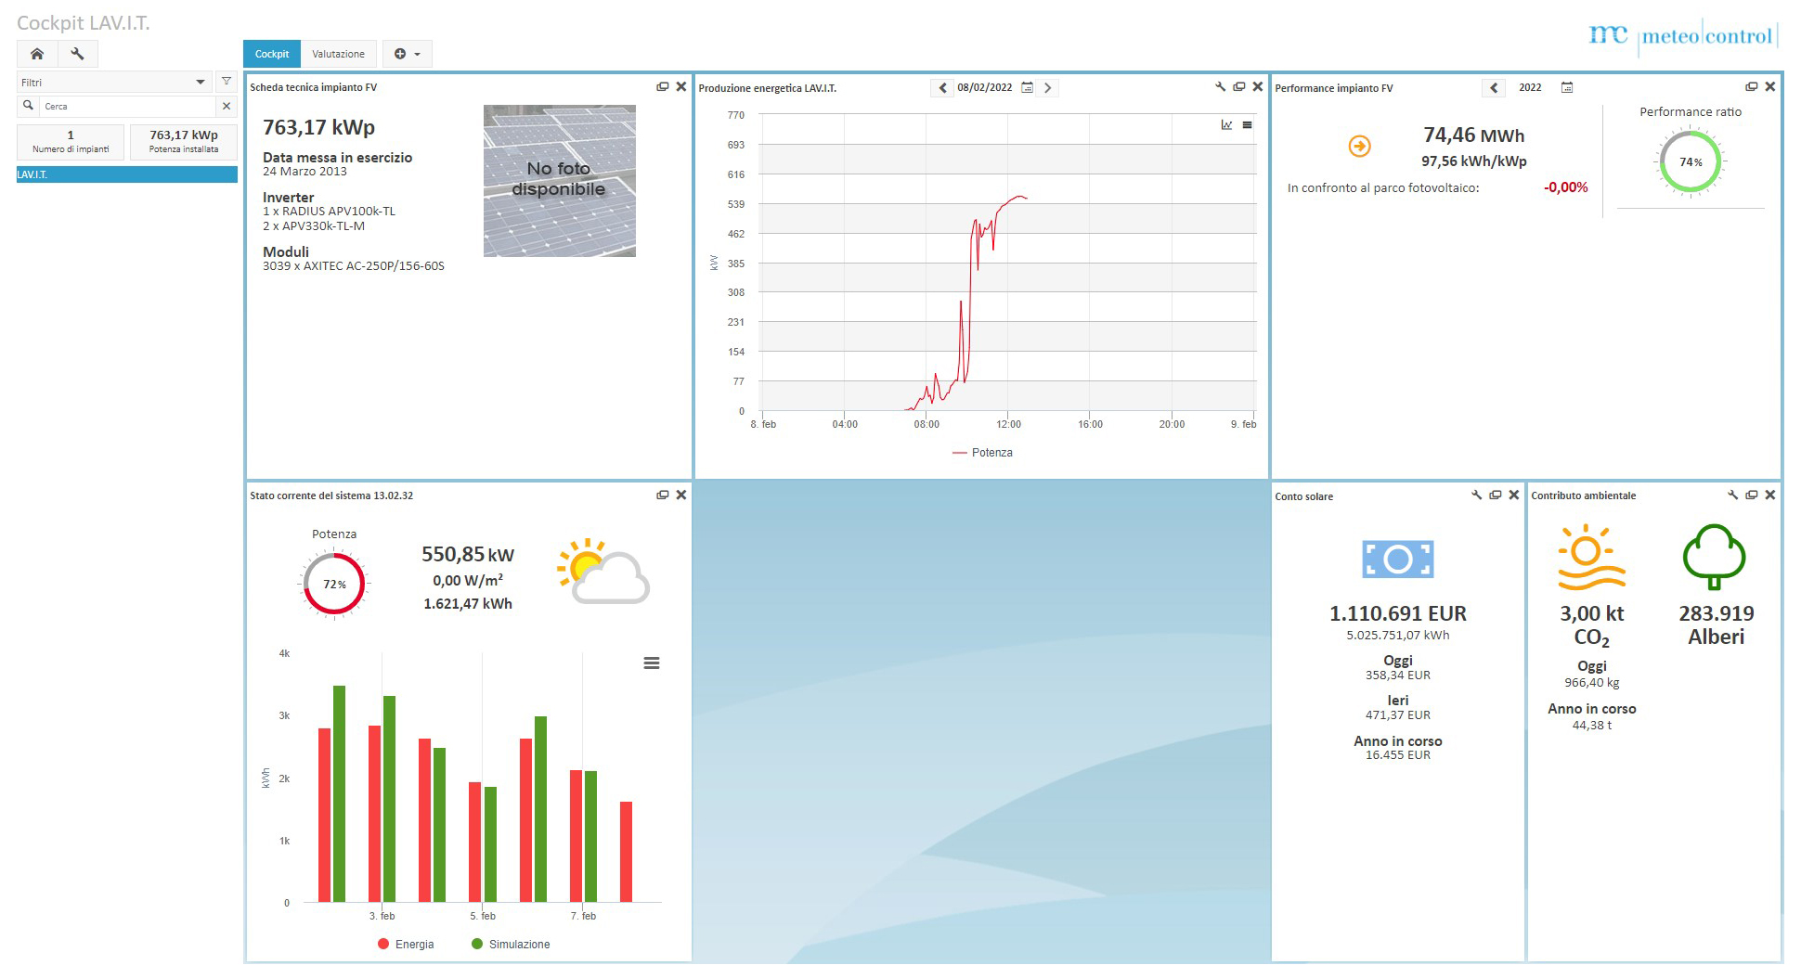Go to the next day in the production chart

click(x=1048, y=88)
